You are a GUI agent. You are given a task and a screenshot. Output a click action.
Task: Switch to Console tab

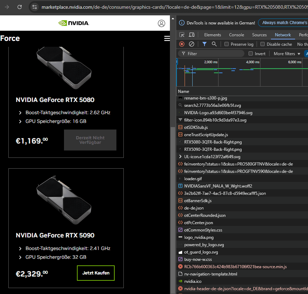236,35
